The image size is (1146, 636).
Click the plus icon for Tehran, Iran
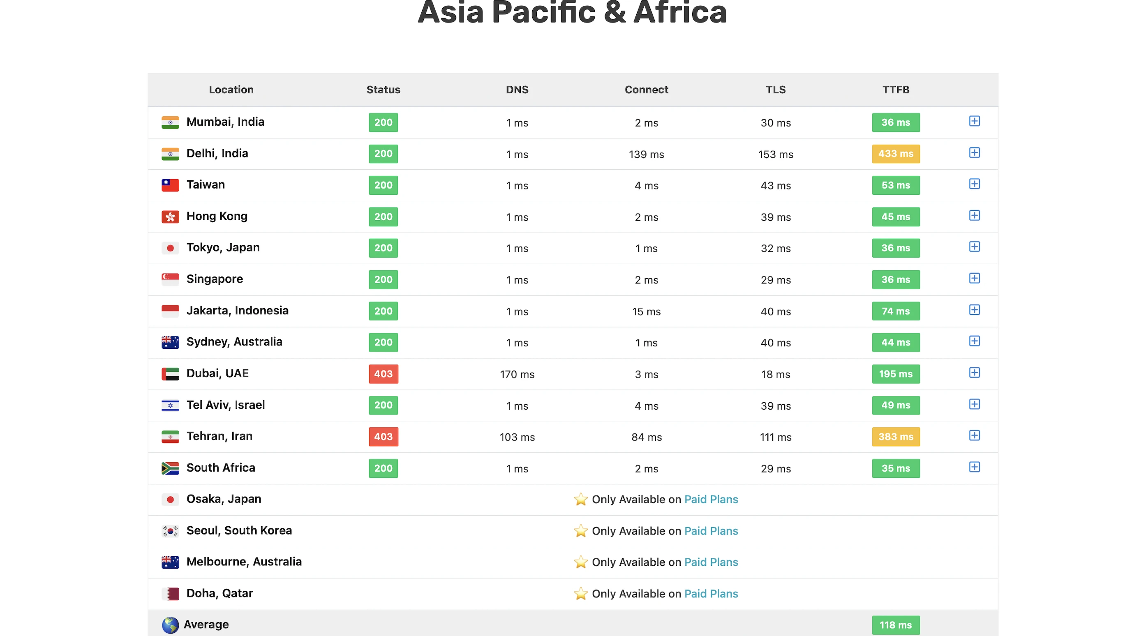tap(974, 436)
